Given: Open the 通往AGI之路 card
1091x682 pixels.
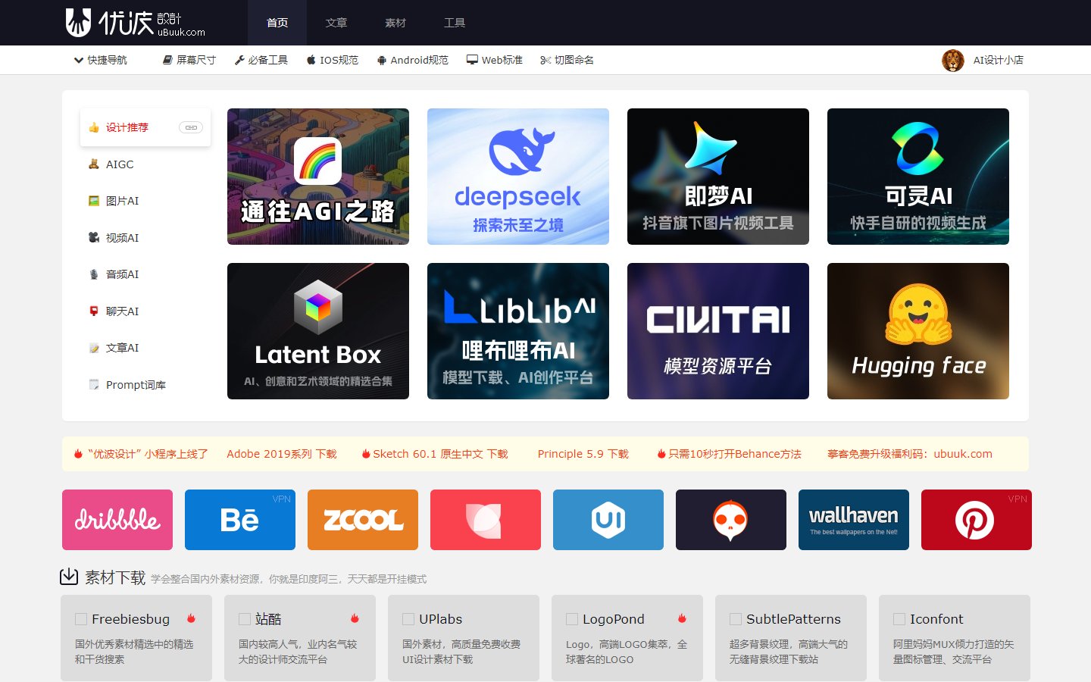Looking at the screenshot, I should pyautogui.click(x=318, y=177).
